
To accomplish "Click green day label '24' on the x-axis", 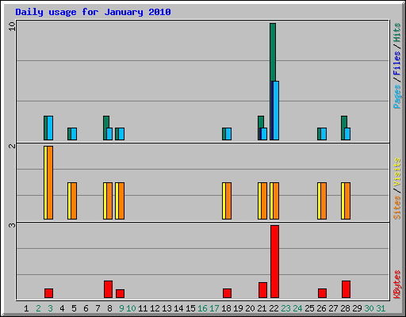I will (297, 308).
